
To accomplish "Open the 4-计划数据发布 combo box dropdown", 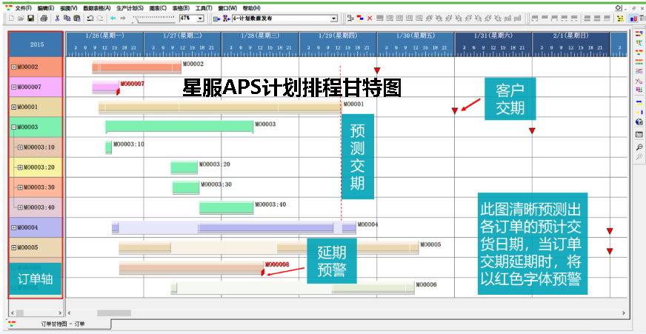I will 333,18.
